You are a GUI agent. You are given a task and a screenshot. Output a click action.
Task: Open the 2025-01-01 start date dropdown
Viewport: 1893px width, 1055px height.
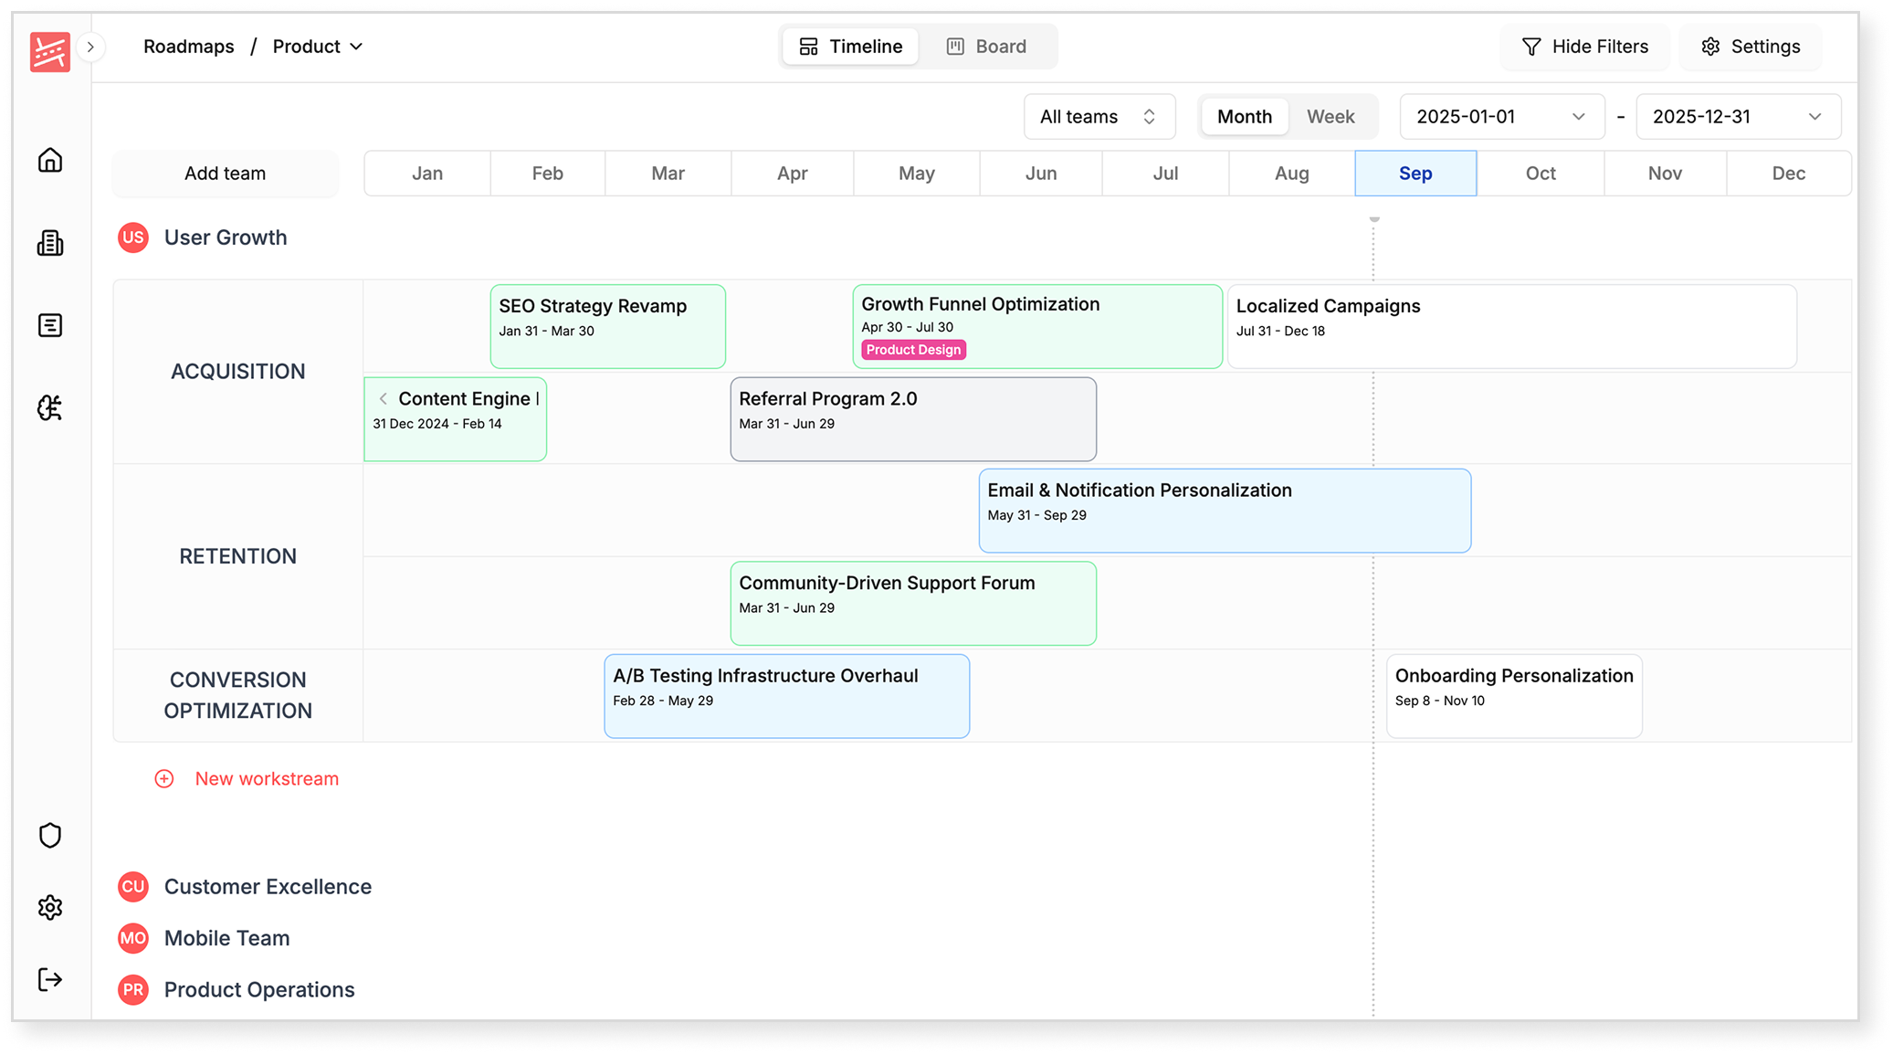(x=1500, y=116)
